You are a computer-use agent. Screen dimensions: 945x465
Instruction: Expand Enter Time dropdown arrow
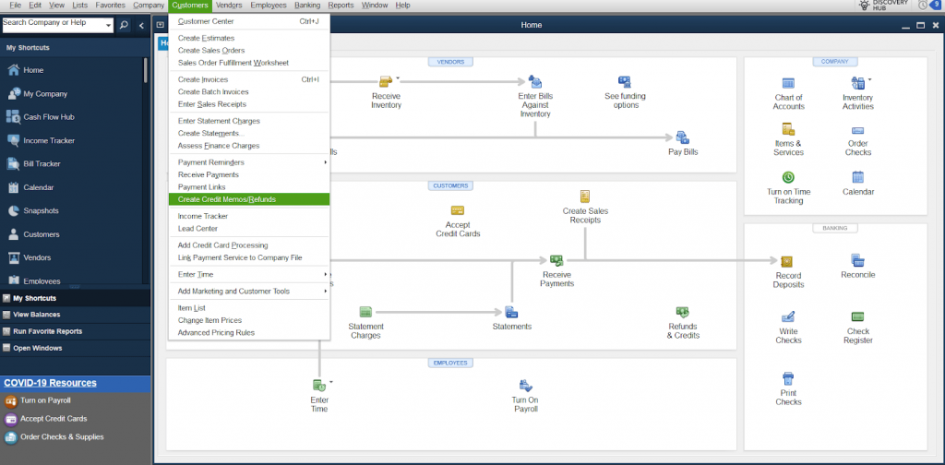331,382
